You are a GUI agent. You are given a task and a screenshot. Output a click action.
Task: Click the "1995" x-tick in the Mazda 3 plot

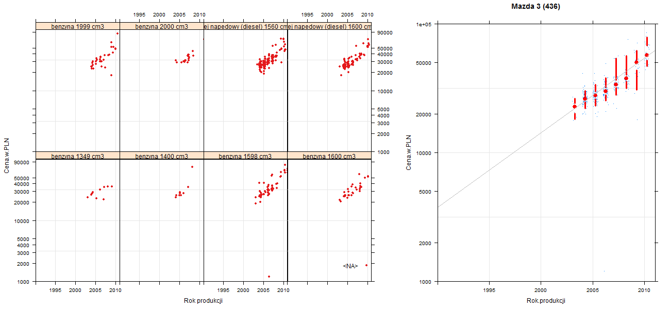[x=489, y=291]
